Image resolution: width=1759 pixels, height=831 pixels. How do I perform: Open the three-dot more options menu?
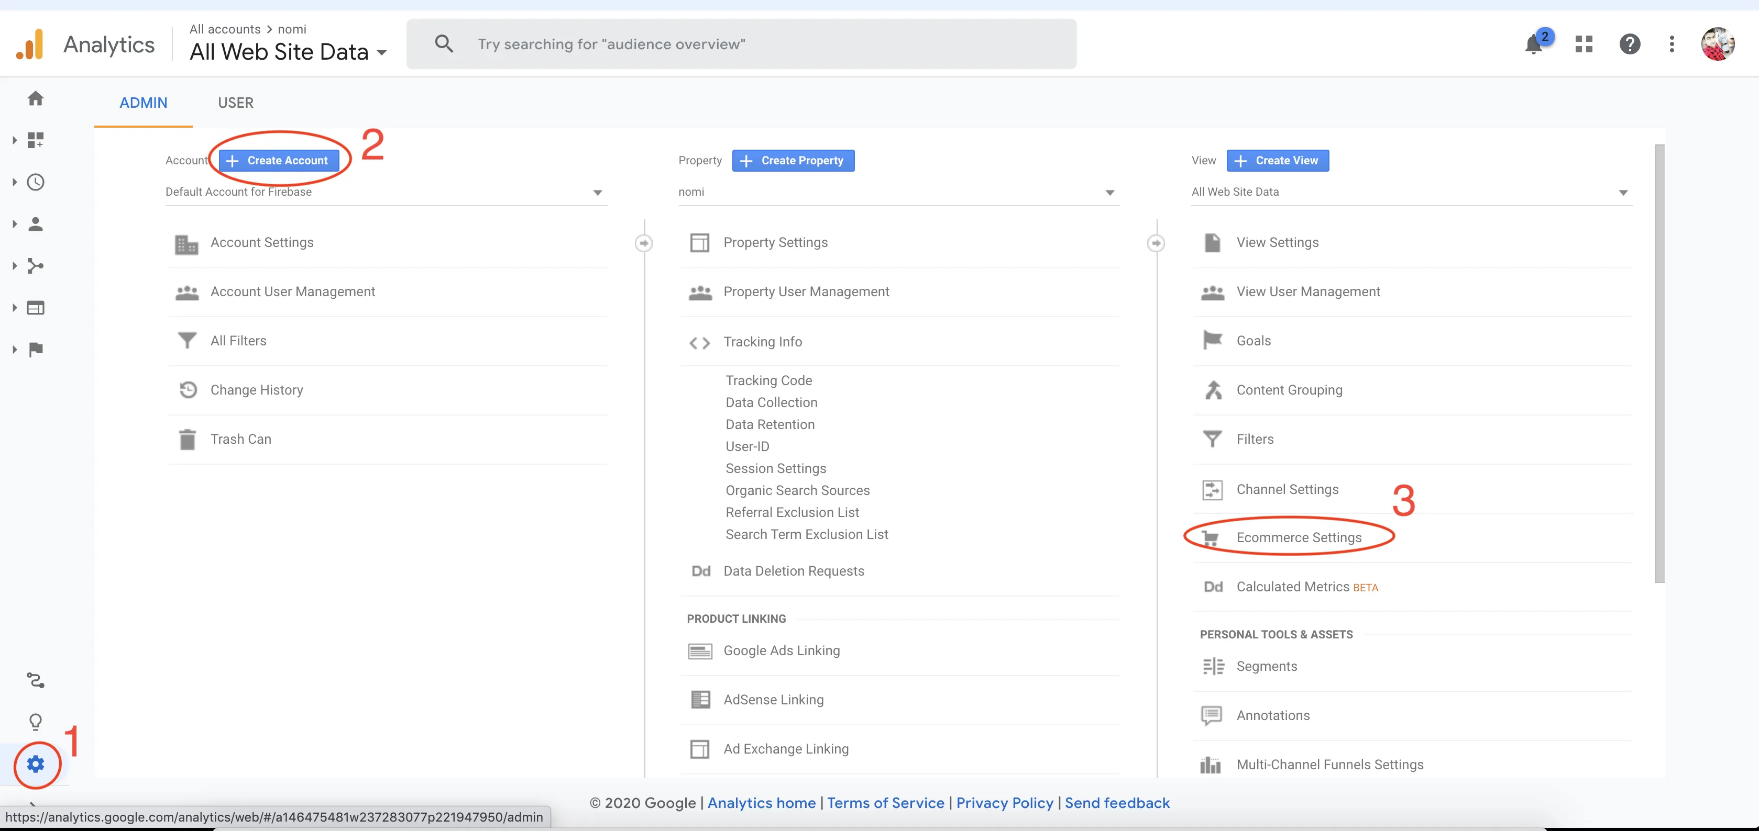(x=1672, y=44)
